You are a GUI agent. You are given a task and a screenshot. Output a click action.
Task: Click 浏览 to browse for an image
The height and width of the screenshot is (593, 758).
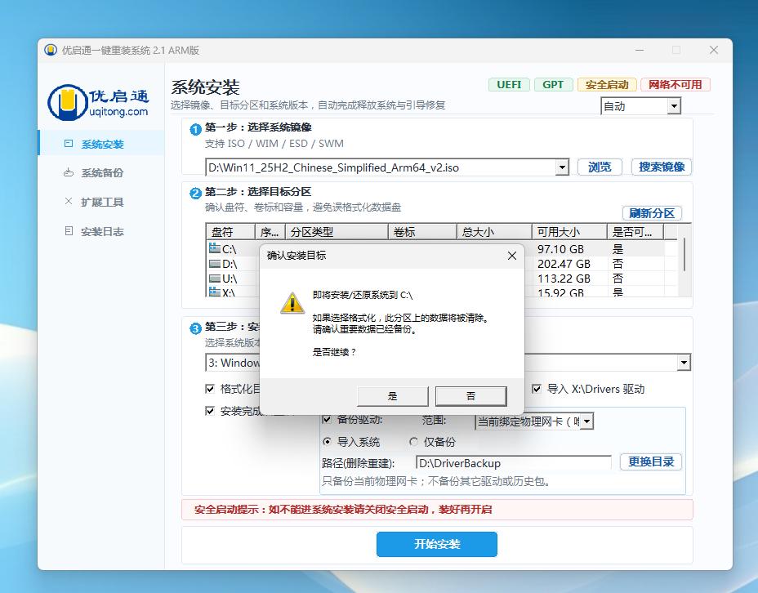pyautogui.click(x=600, y=167)
